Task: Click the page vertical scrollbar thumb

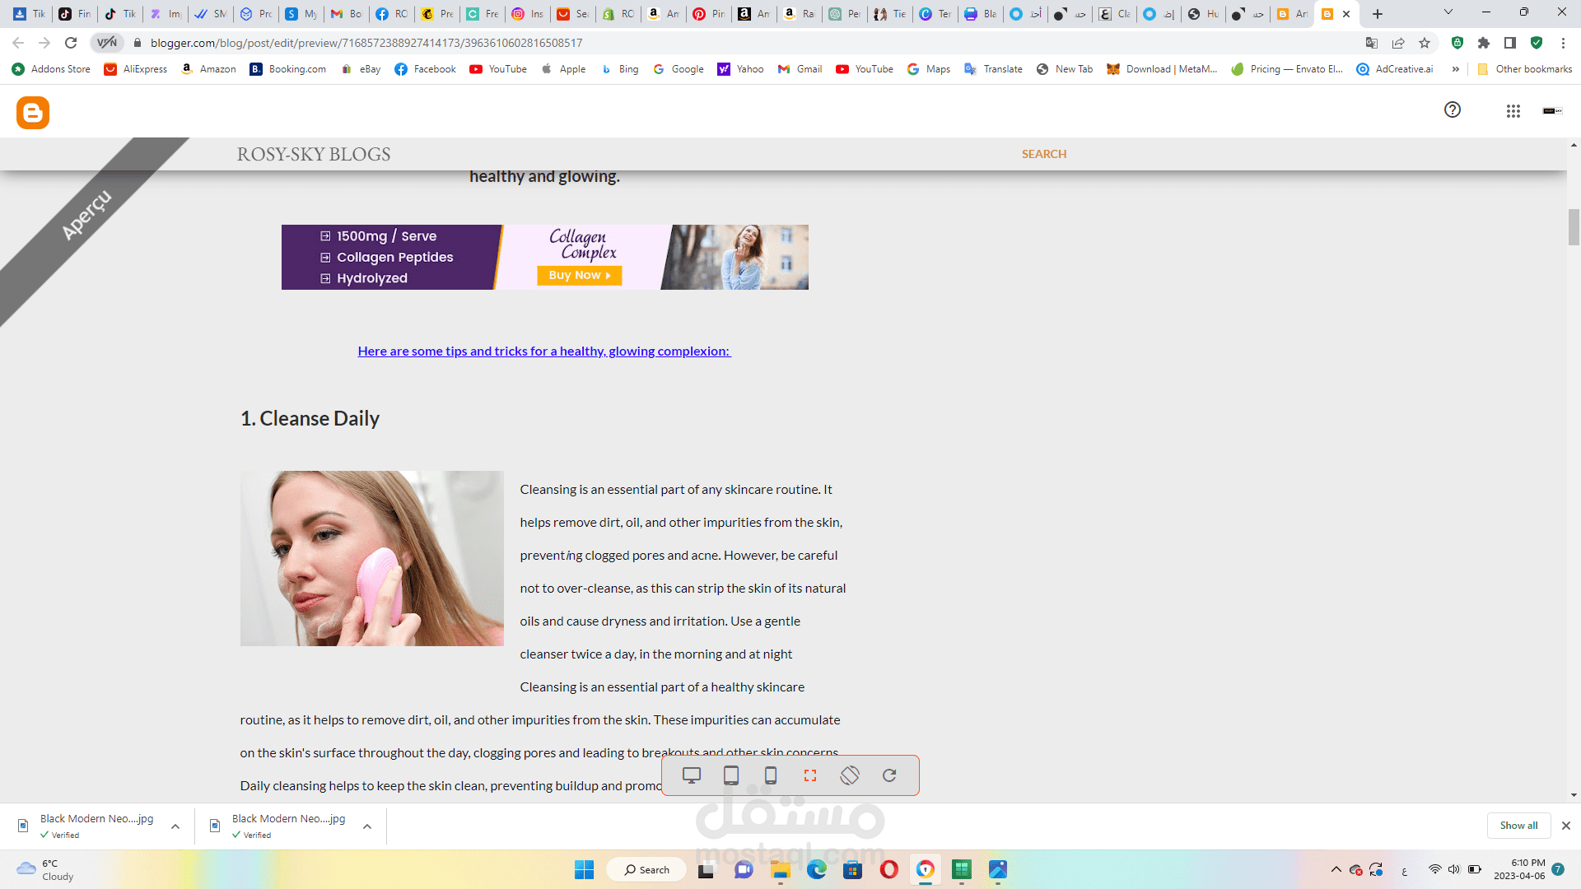Action: (x=1574, y=227)
